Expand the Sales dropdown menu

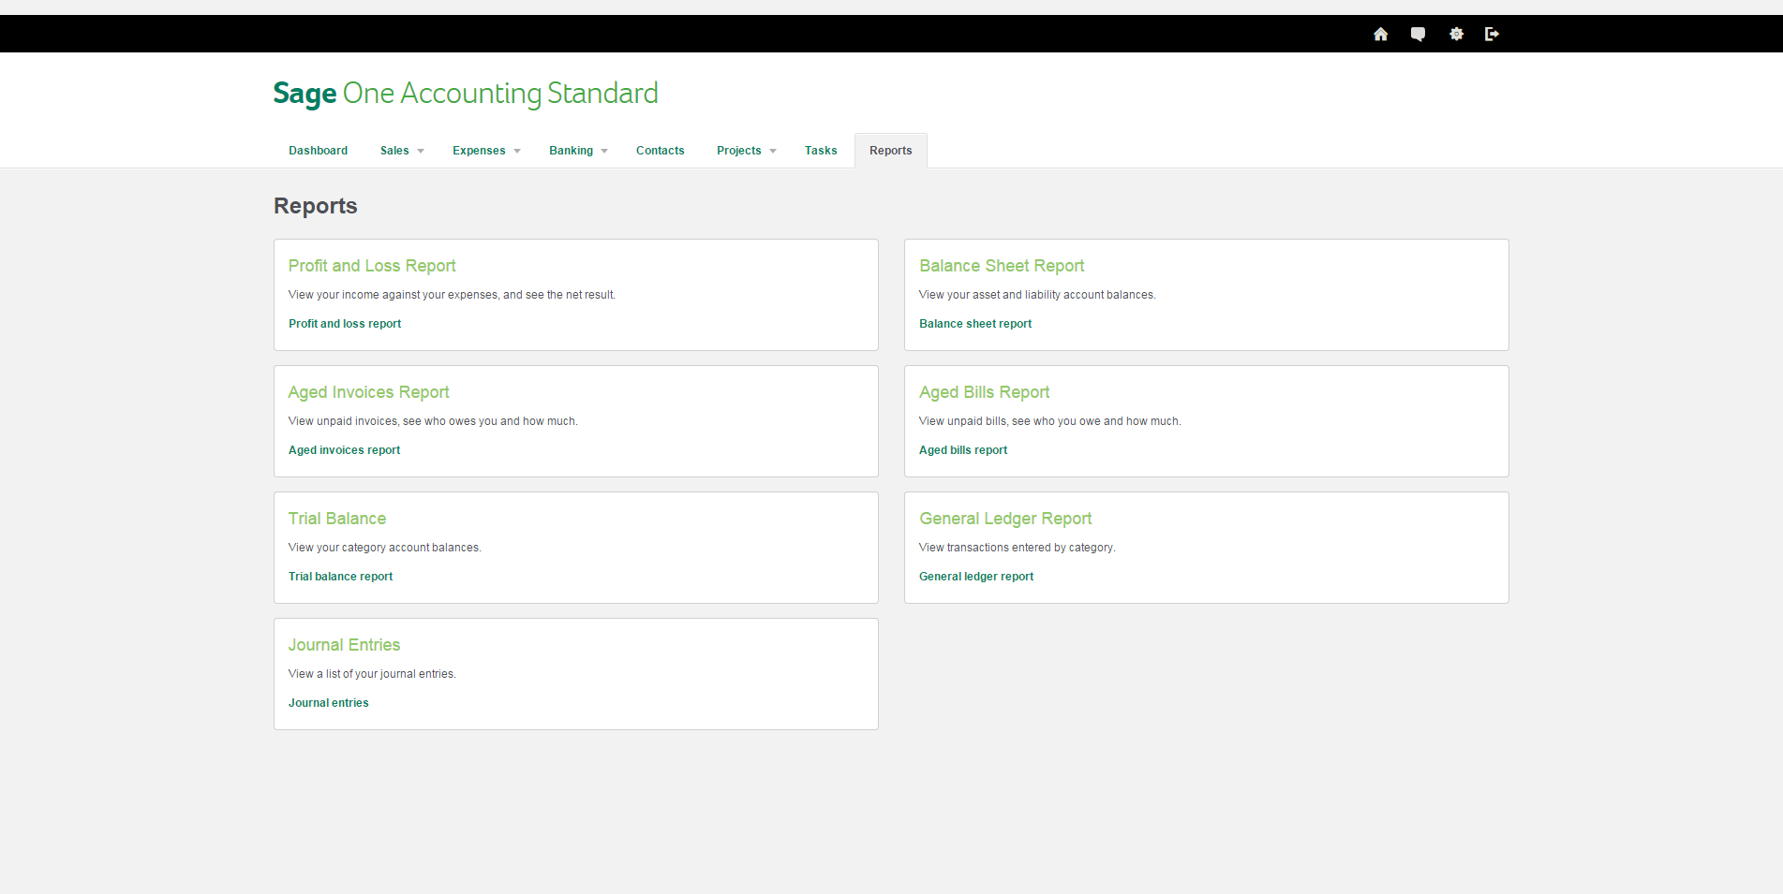pos(401,150)
